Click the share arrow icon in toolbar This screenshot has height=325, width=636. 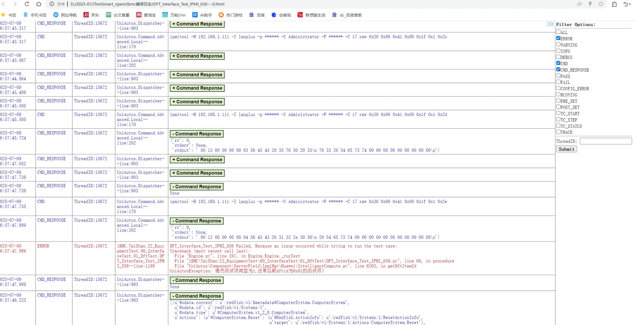[579, 4]
